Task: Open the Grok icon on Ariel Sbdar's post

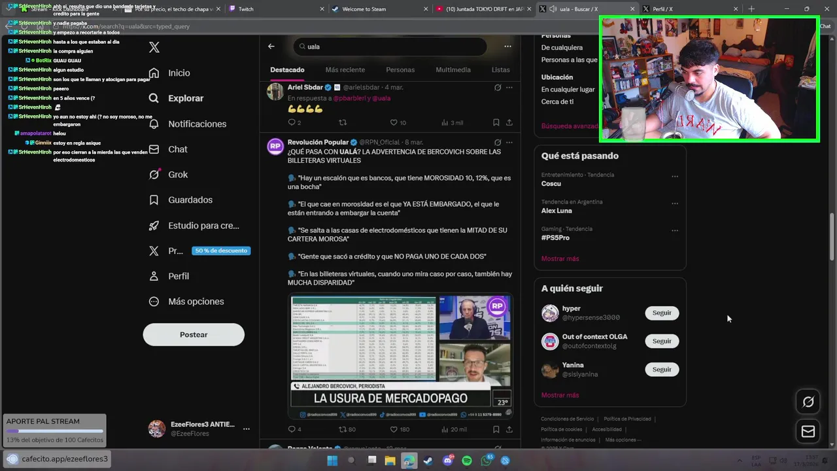Action: point(498,87)
